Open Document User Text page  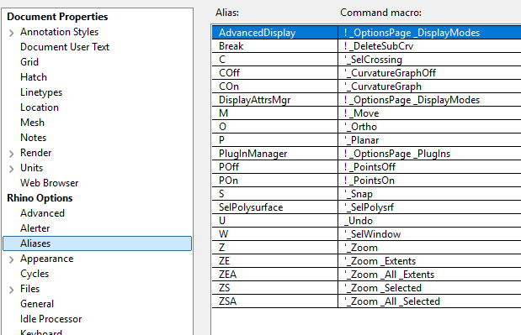click(65, 47)
